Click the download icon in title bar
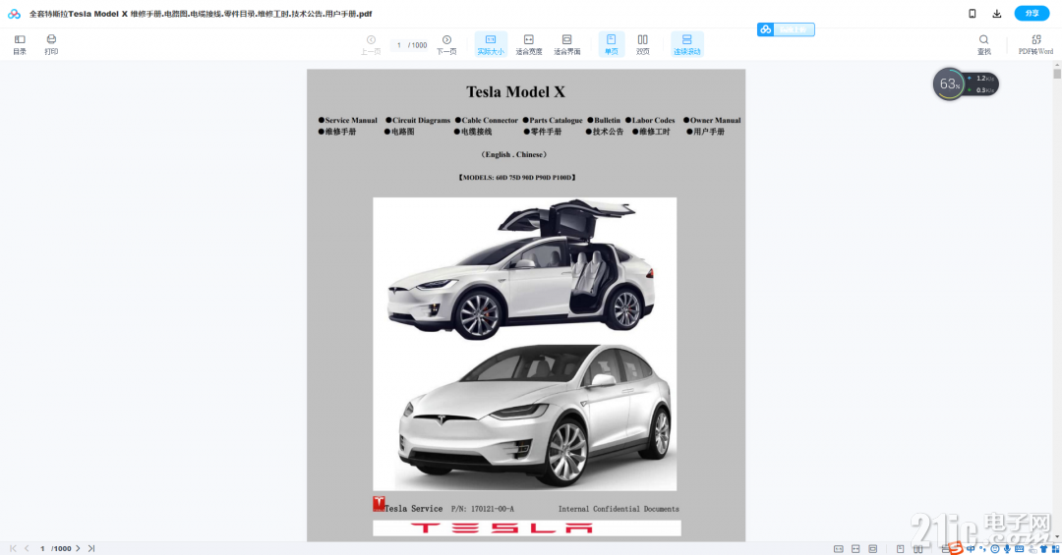This screenshot has height=555, width=1062. tap(997, 13)
